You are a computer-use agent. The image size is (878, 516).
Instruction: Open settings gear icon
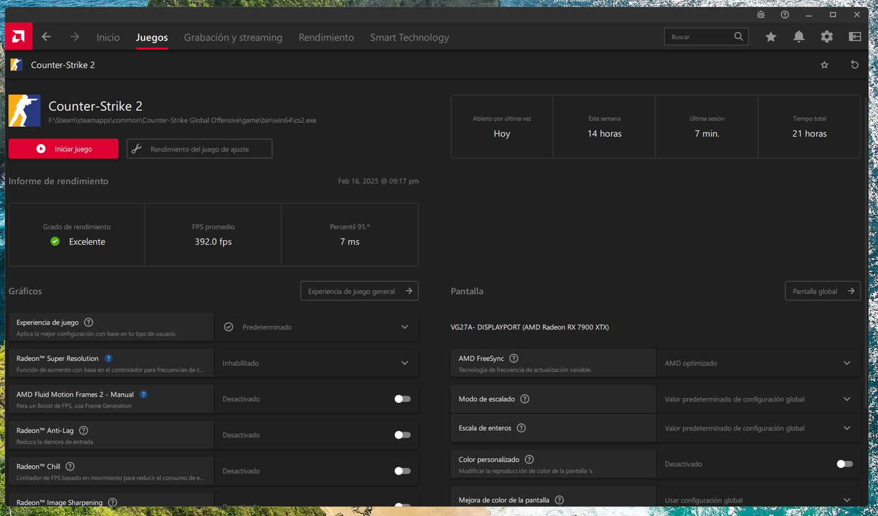click(827, 37)
